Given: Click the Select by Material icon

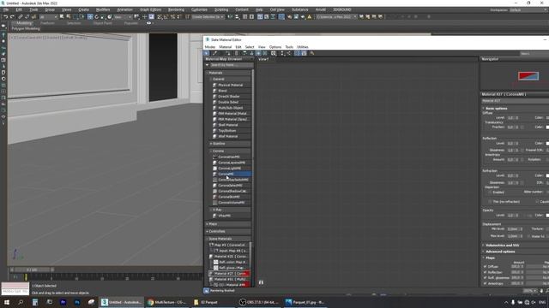Looking at the screenshot, I should 312,53.
